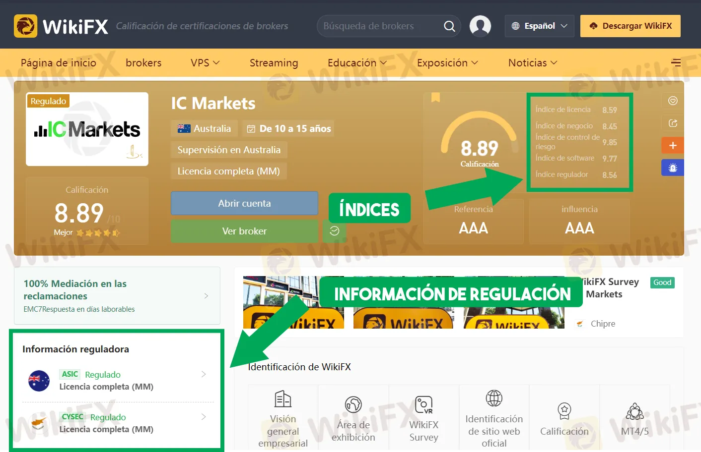Viewport: 701px width, 452px height.
Task: Click the star rating under 8.89
Action: click(98, 232)
